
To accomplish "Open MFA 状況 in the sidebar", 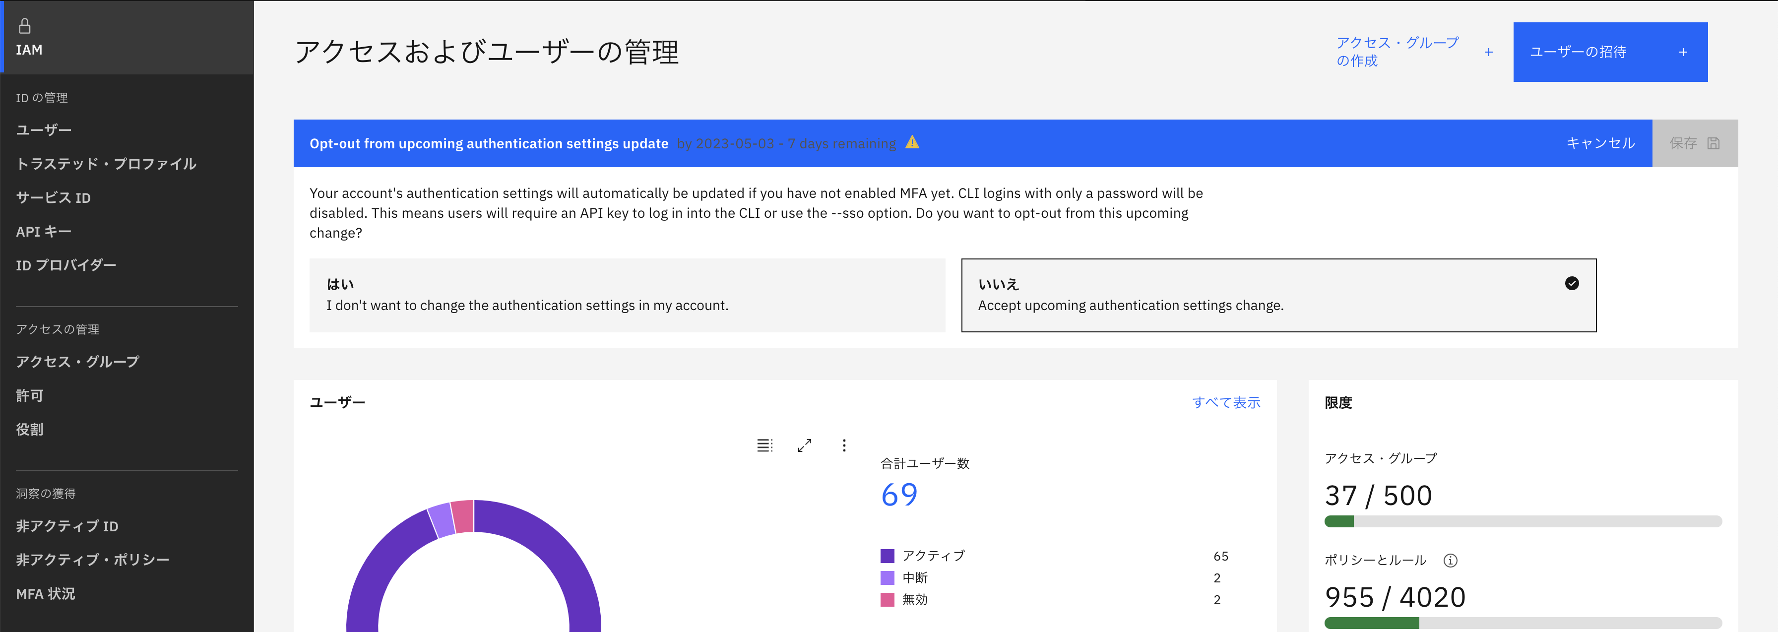I will pos(46,594).
